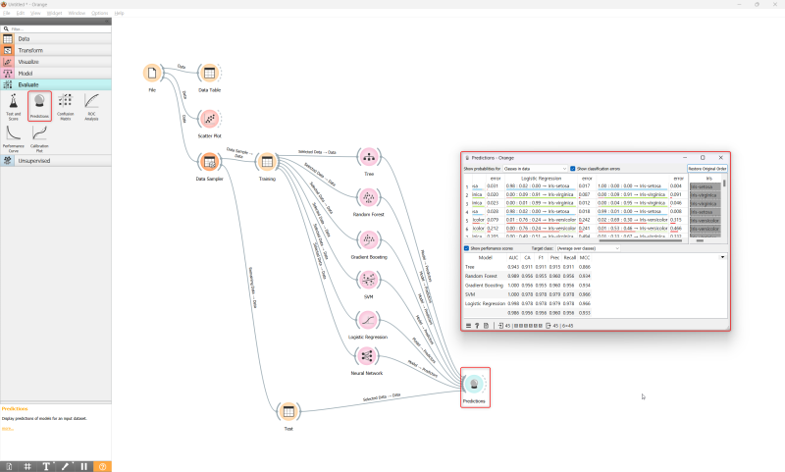The height and width of the screenshot is (472, 785).
Task: Open the File menu
Action: pos(7,13)
